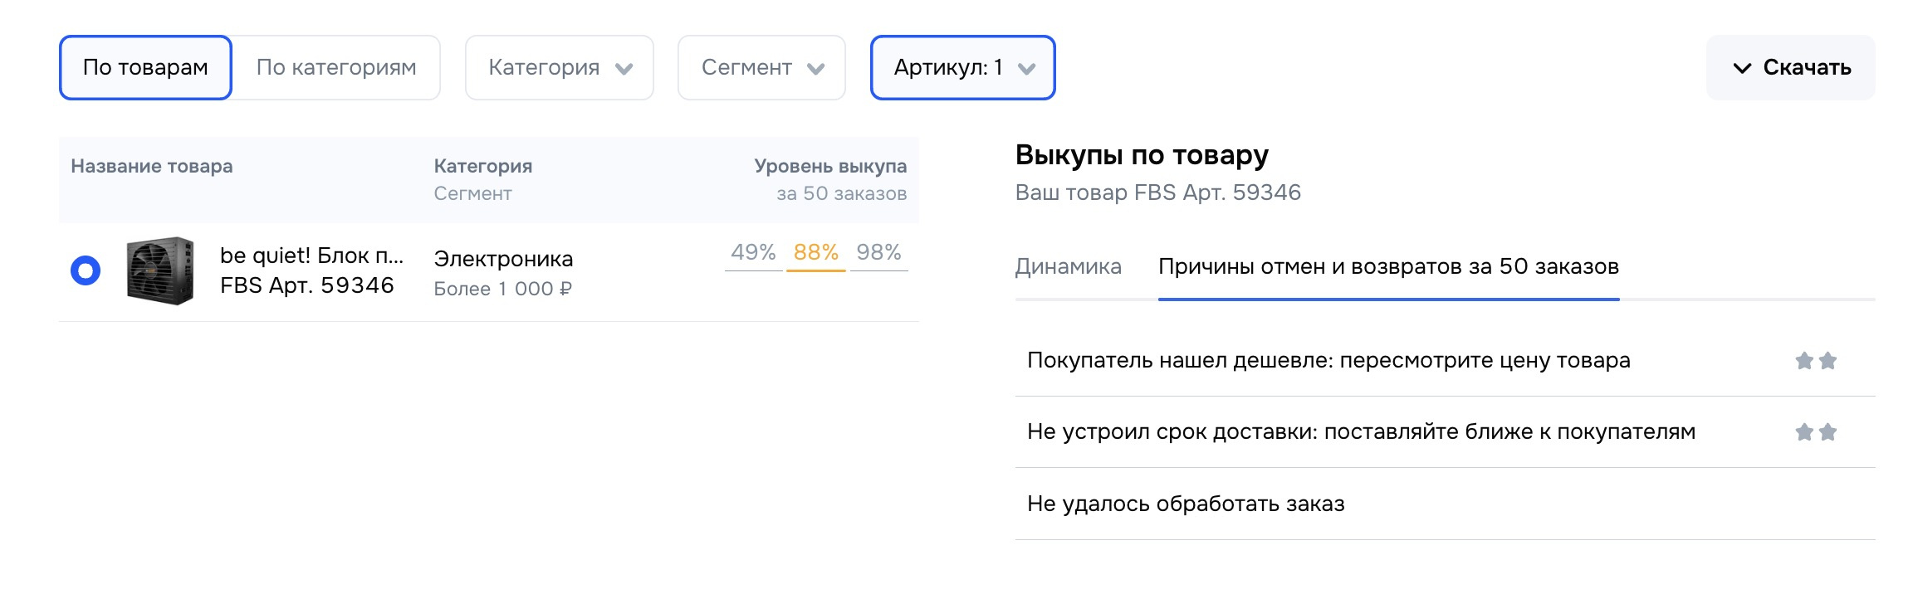Click chevron icon next to Скачать
Viewport: 1918px width, 599px height.
pos(1742,68)
